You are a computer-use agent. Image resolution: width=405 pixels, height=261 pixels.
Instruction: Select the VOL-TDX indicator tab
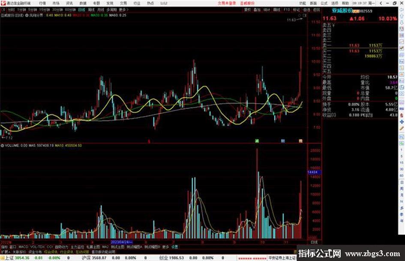[x=37, y=247]
